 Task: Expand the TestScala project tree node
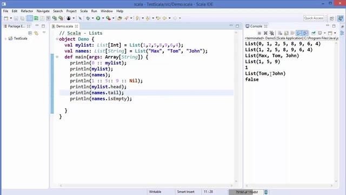click(x=5, y=38)
